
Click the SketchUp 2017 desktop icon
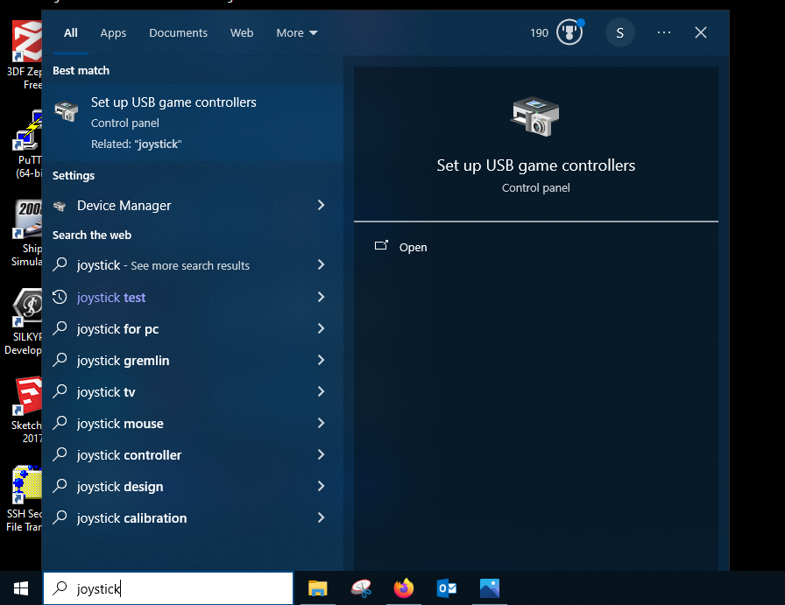[x=26, y=410]
